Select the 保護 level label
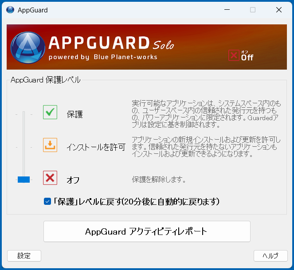This screenshot has width=294, height=270. point(75,114)
